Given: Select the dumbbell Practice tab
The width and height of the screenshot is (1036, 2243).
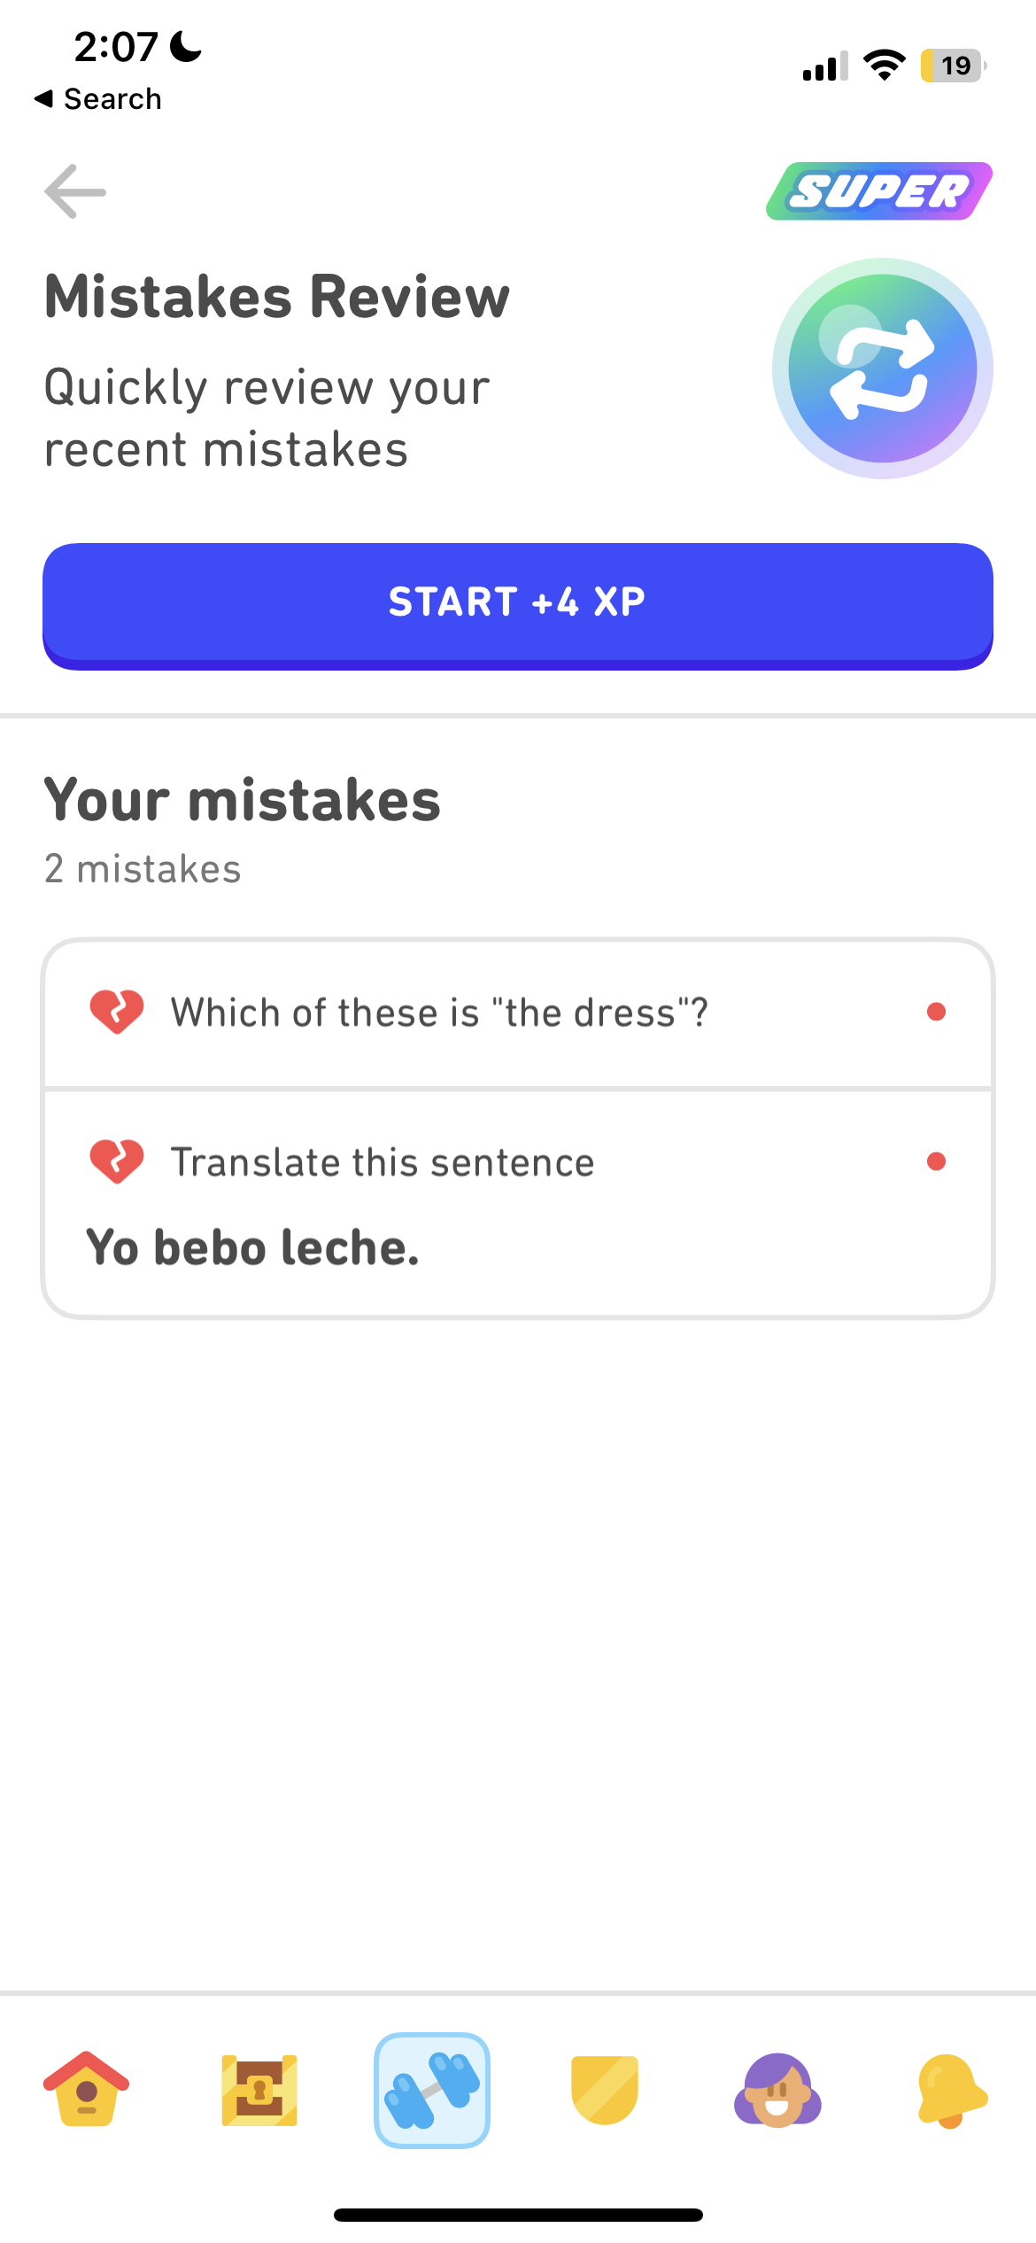Looking at the screenshot, I should [432, 2091].
